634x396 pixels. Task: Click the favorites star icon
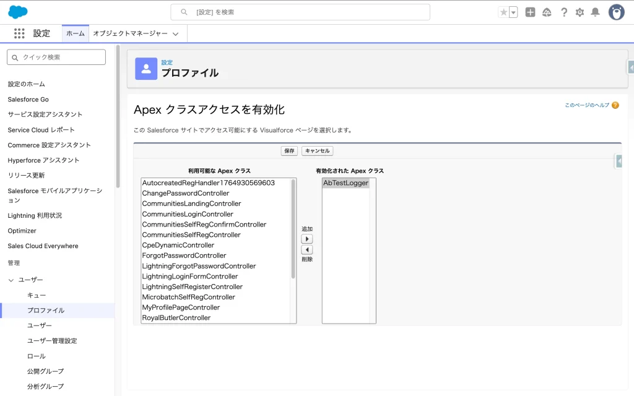(x=504, y=12)
